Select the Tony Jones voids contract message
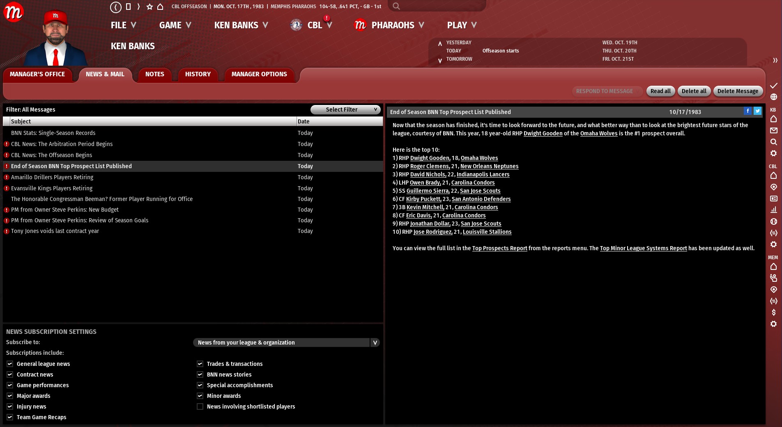The height and width of the screenshot is (427, 782). click(55, 231)
